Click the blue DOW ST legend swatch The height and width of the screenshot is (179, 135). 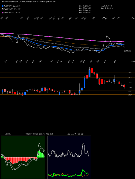(x=3, y=6)
